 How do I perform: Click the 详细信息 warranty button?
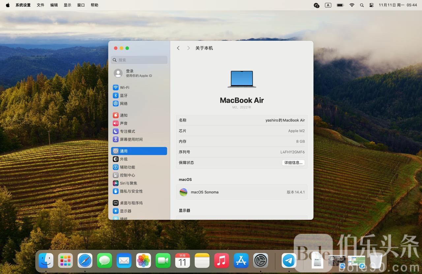[293, 163]
